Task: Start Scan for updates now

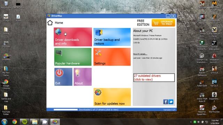Action: point(112,97)
